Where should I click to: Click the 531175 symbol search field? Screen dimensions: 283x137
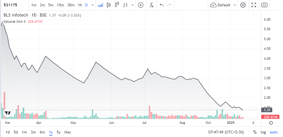point(14,5)
